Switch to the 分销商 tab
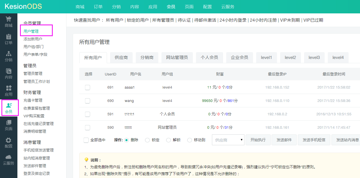Image resolution: width=360 pixels, height=178 pixels. [x=147, y=58]
